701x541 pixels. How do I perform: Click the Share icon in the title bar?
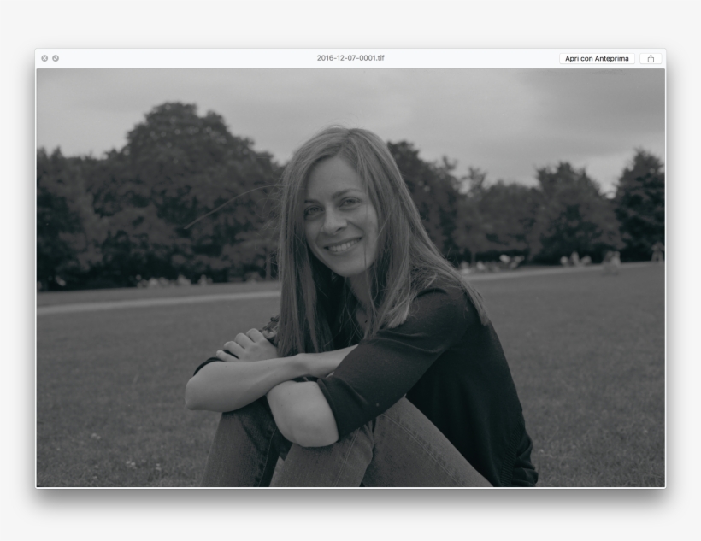click(651, 58)
